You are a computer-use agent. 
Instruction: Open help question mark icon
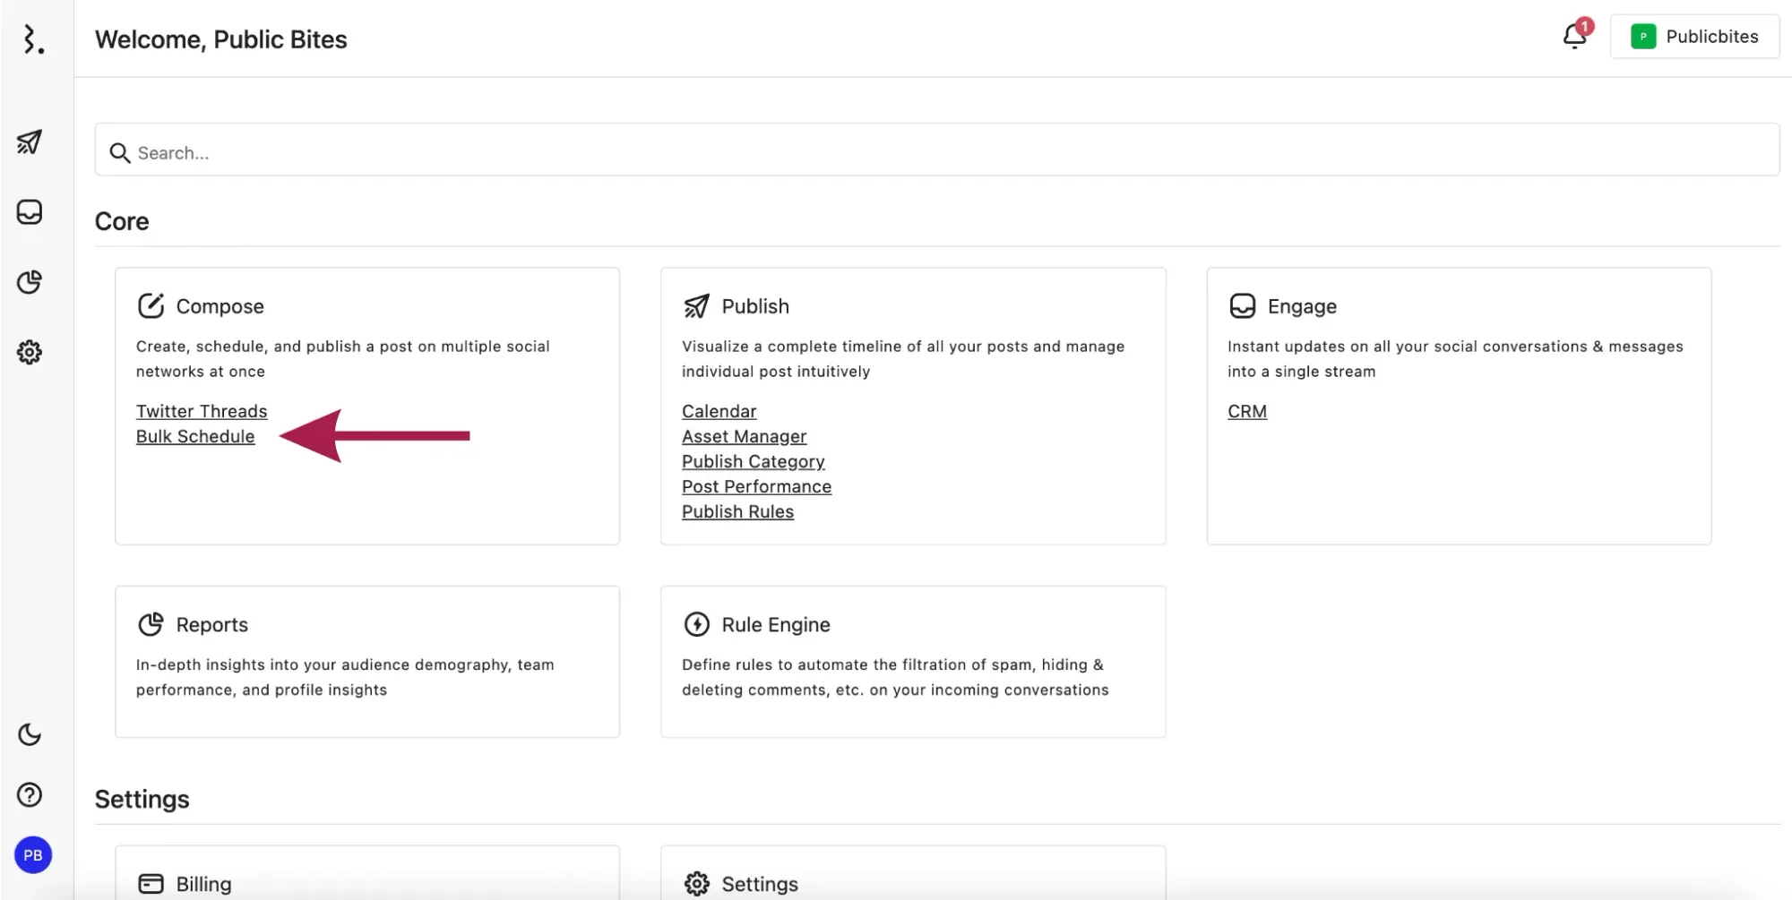(x=30, y=794)
